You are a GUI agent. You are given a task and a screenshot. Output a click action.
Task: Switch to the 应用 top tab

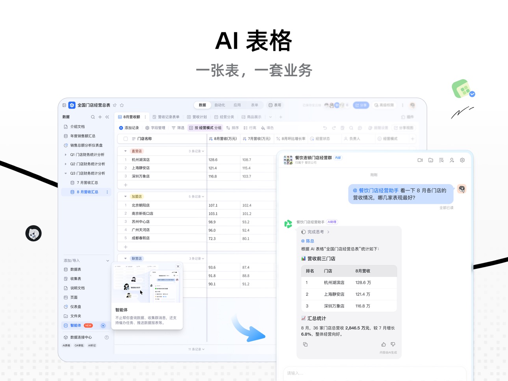point(237,105)
